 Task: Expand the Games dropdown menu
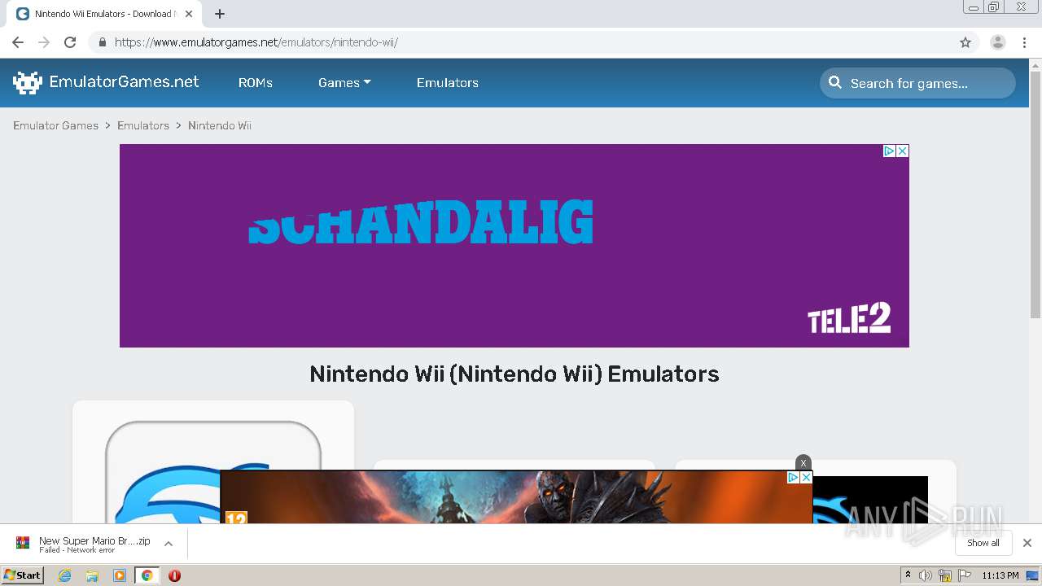point(344,83)
